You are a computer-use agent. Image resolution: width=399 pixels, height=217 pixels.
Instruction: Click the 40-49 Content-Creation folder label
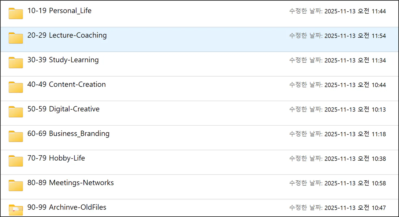[66, 84]
